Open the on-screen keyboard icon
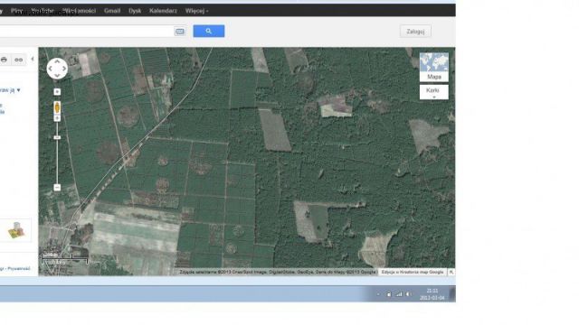This screenshot has width=579, height=325. click(x=180, y=32)
